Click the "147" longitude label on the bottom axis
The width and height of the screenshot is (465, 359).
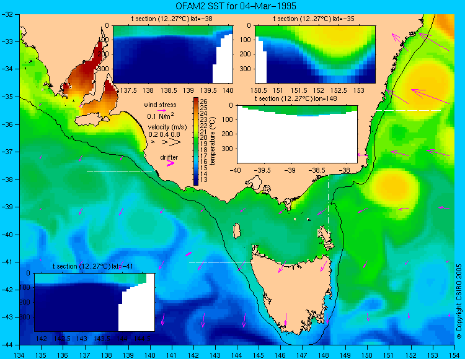302,355
